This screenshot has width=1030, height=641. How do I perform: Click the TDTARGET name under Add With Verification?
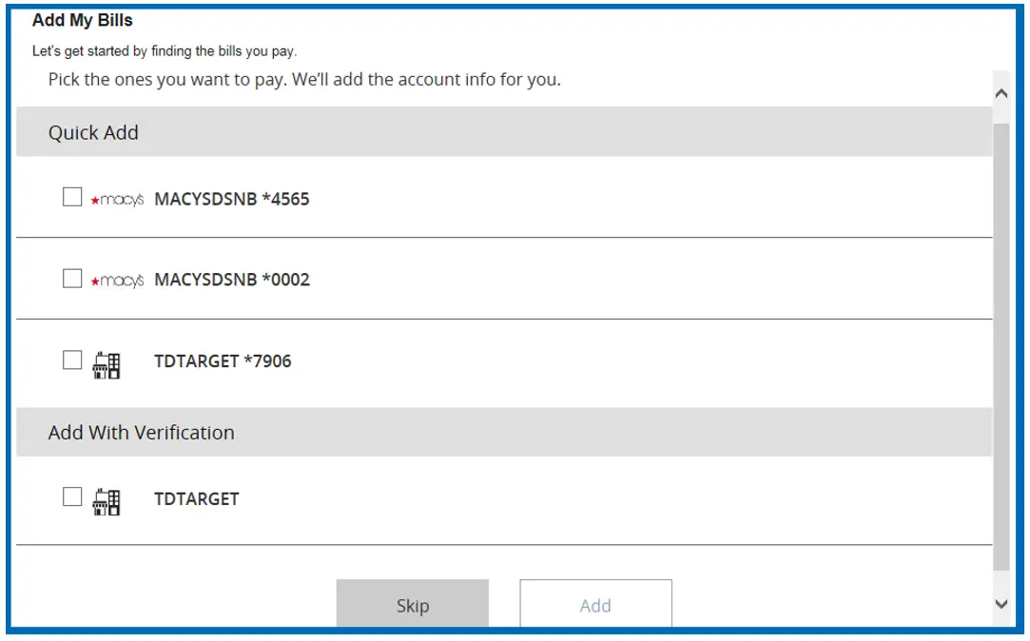pos(197,498)
